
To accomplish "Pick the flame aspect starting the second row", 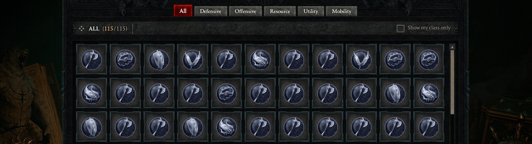I will point(91,93).
